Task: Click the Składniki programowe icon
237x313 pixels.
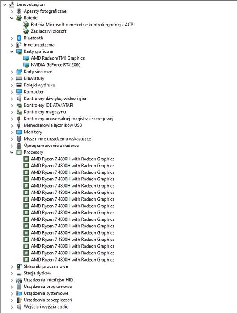Action: 19,266
